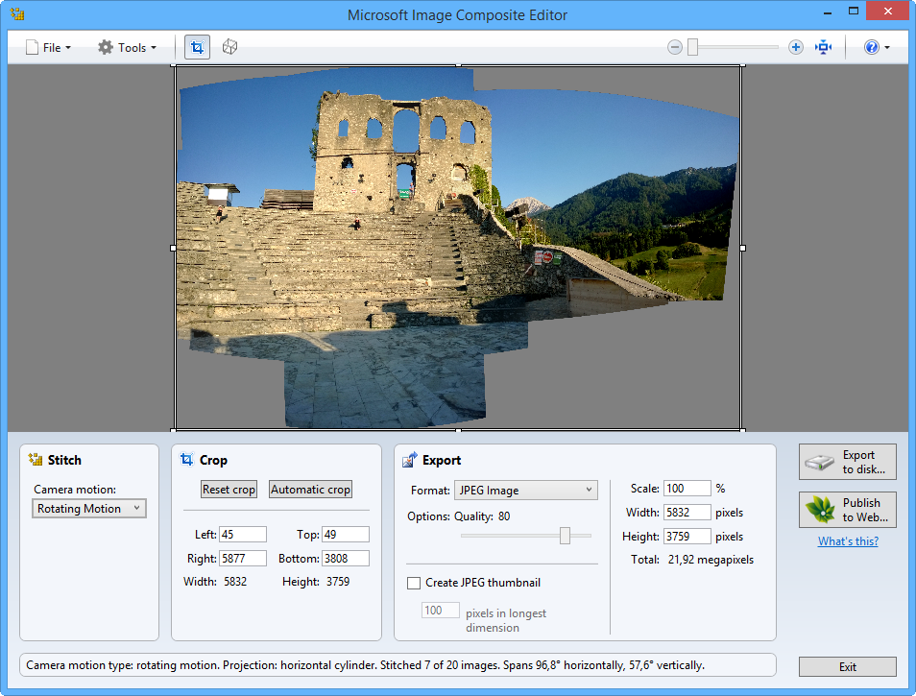
Task: Click the app icon in title bar
Action: [16, 14]
